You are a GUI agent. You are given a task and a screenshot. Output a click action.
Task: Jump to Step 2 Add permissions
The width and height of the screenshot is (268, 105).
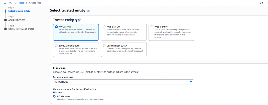coord(17,20)
